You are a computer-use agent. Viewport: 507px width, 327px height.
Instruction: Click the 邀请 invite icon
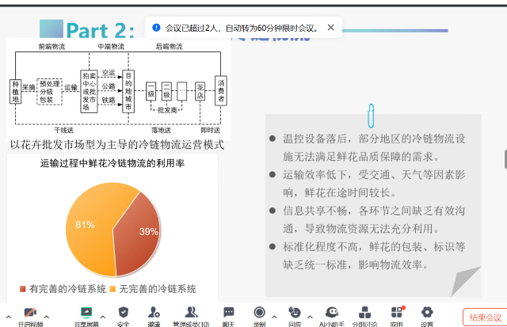[154, 314]
